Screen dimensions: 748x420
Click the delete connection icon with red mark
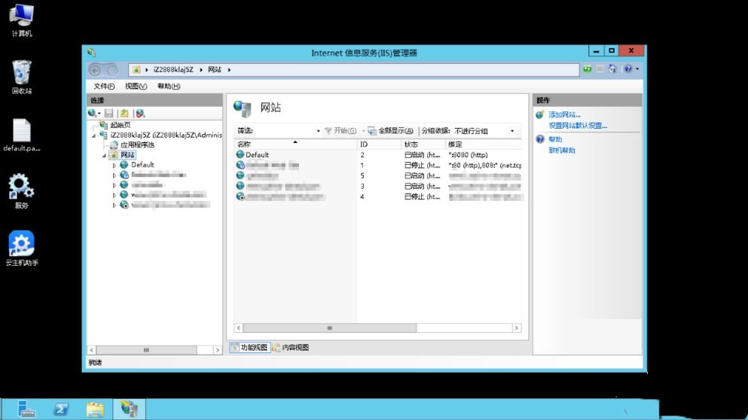pyautogui.click(x=140, y=113)
